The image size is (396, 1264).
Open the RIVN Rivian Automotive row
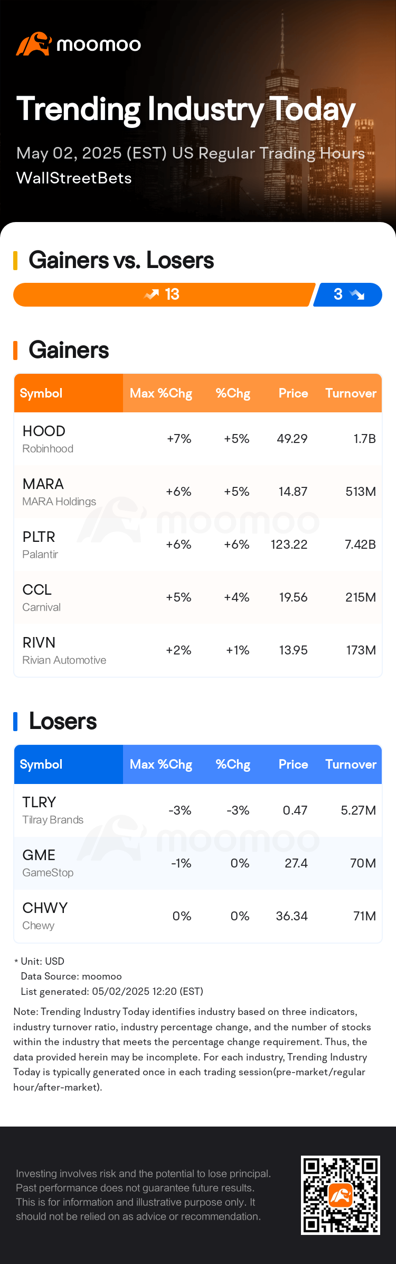[198, 650]
